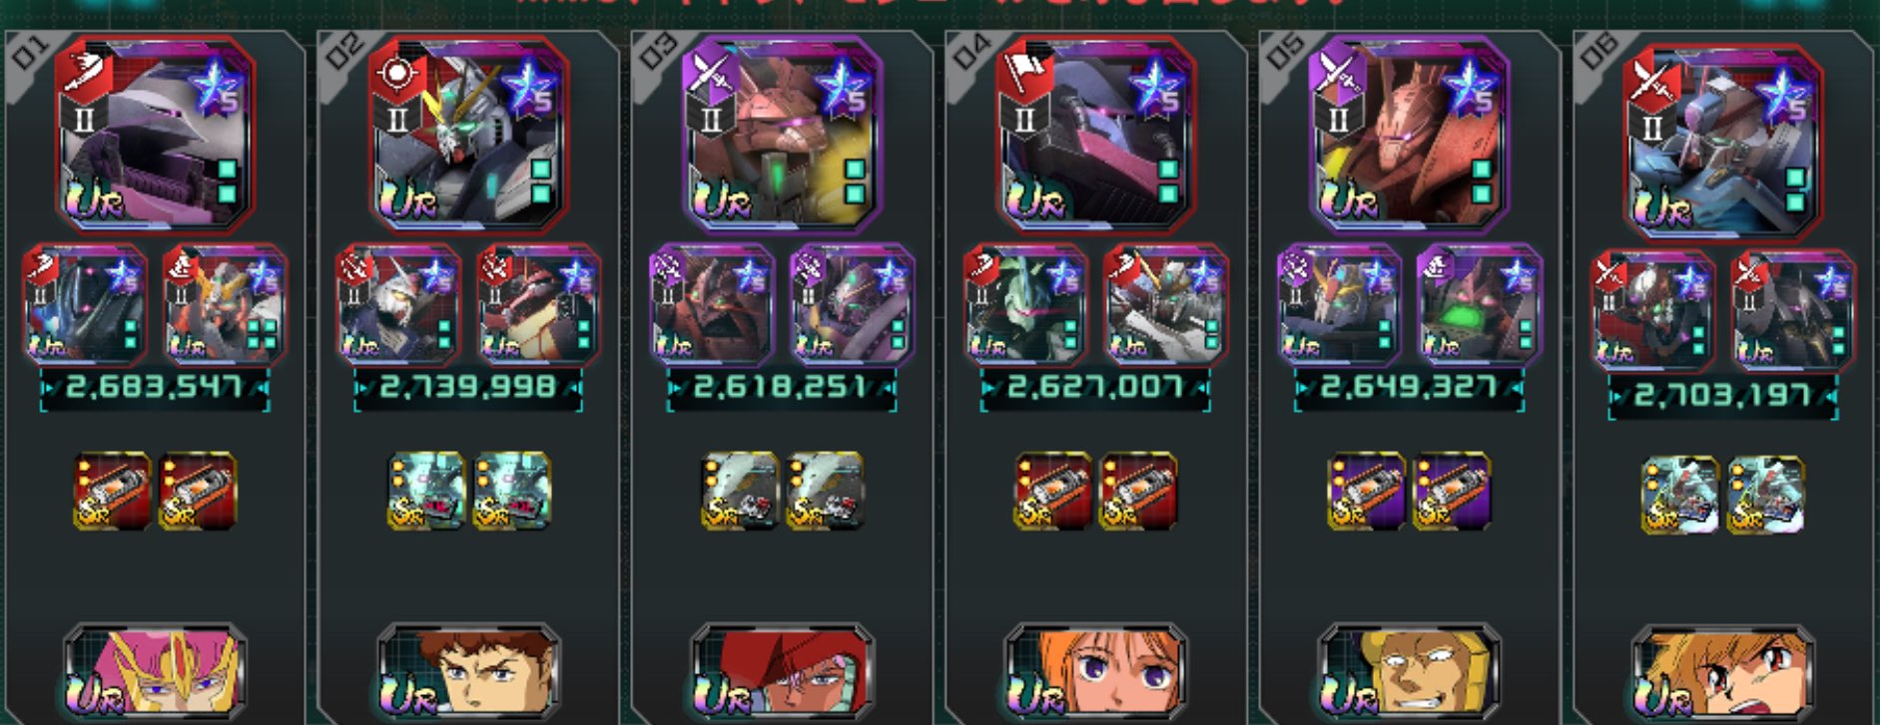Choose squad 05 red-brown leader unit

pos(1409,134)
